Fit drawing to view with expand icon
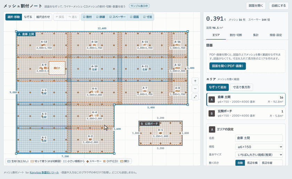The image size is (292, 179). (195, 97)
